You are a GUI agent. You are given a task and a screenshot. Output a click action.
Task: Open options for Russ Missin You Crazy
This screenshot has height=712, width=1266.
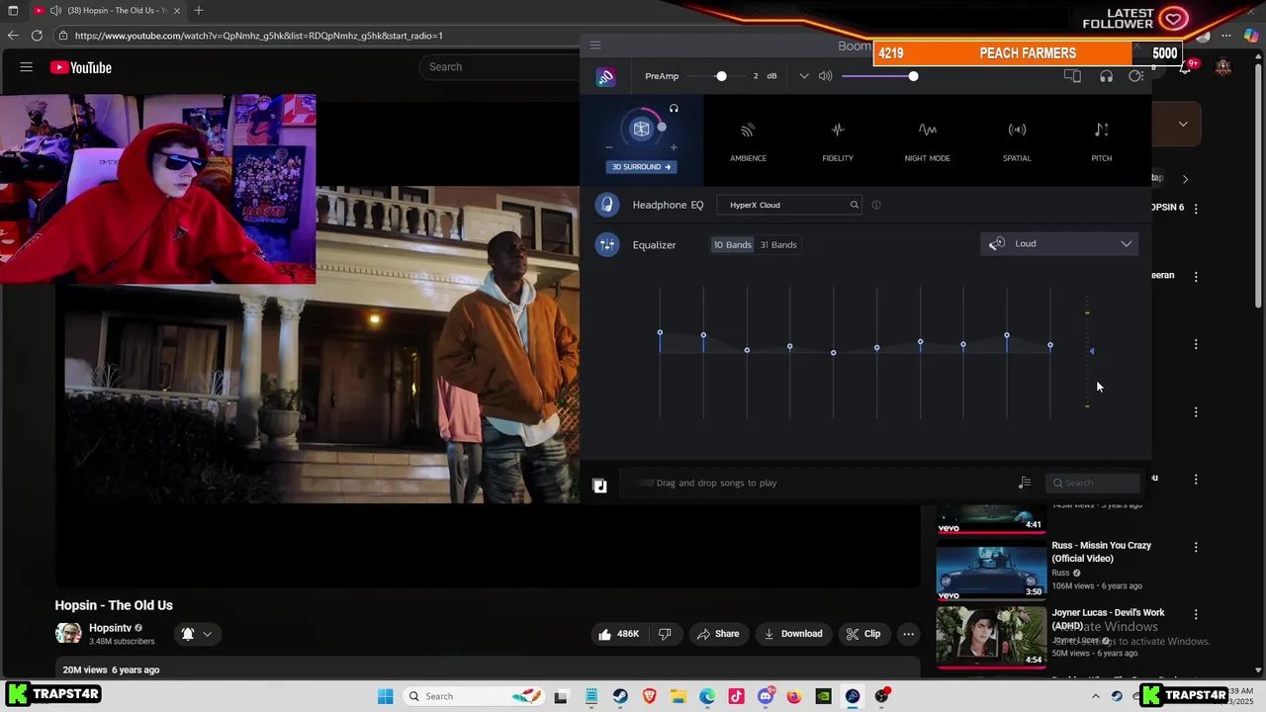pyautogui.click(x=1196, y=547)
